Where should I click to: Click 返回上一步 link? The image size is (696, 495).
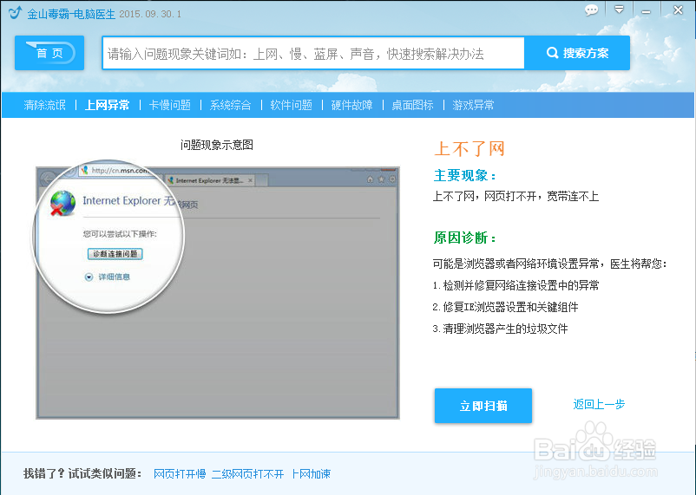pos(599,404)
